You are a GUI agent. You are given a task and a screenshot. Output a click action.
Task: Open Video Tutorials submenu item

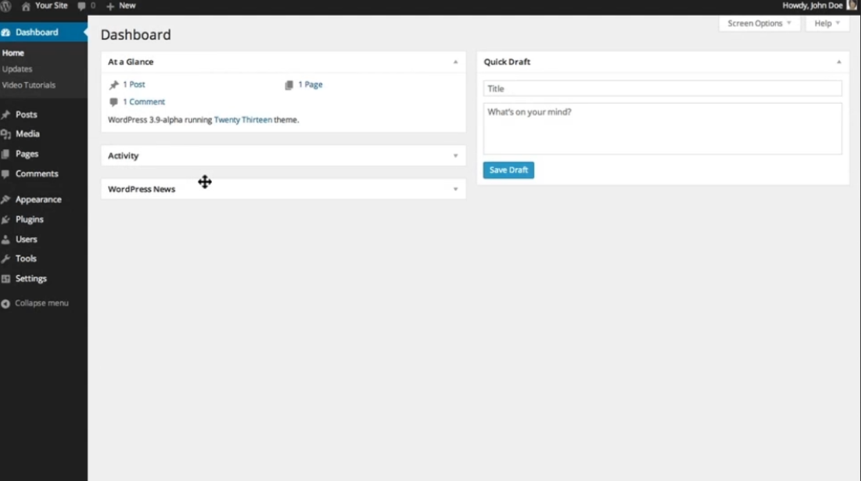(x=29, y=85)
